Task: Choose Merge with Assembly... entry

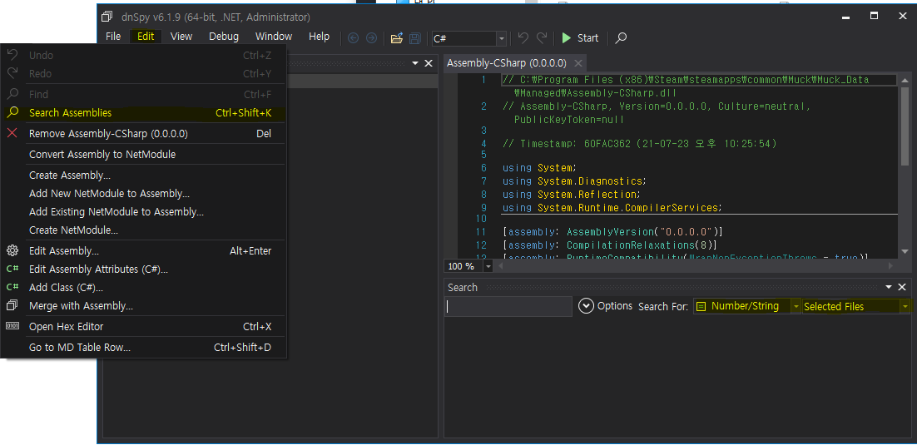Action: 144,306
